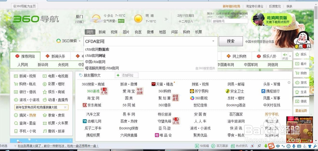
Task: Open the search box history dropdown arrow
Action: pyautogui.click(x=213, y=41)
